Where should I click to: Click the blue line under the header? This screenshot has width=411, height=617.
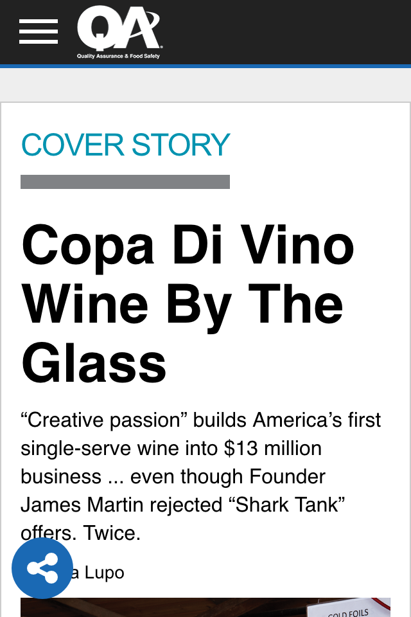(x=205, y=66)
